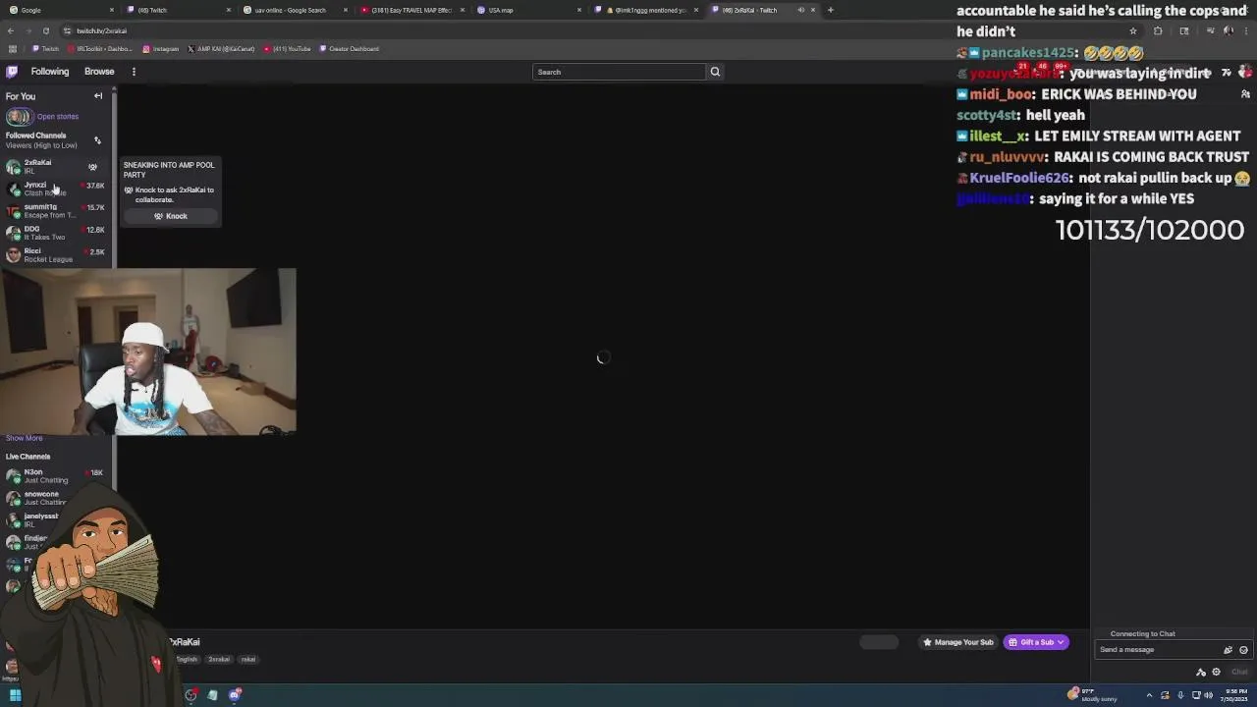Open the Twitch bookmark
The image size is (1257, 707).
pyautogui.click(x=45, y=49)
